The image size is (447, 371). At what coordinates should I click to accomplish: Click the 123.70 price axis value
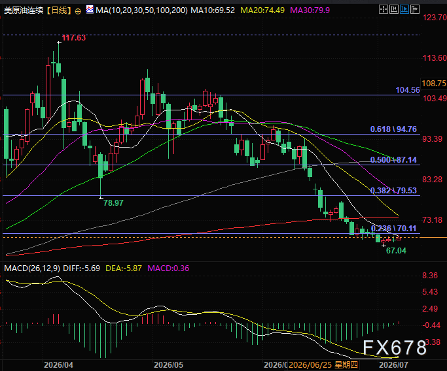[435, 18]
